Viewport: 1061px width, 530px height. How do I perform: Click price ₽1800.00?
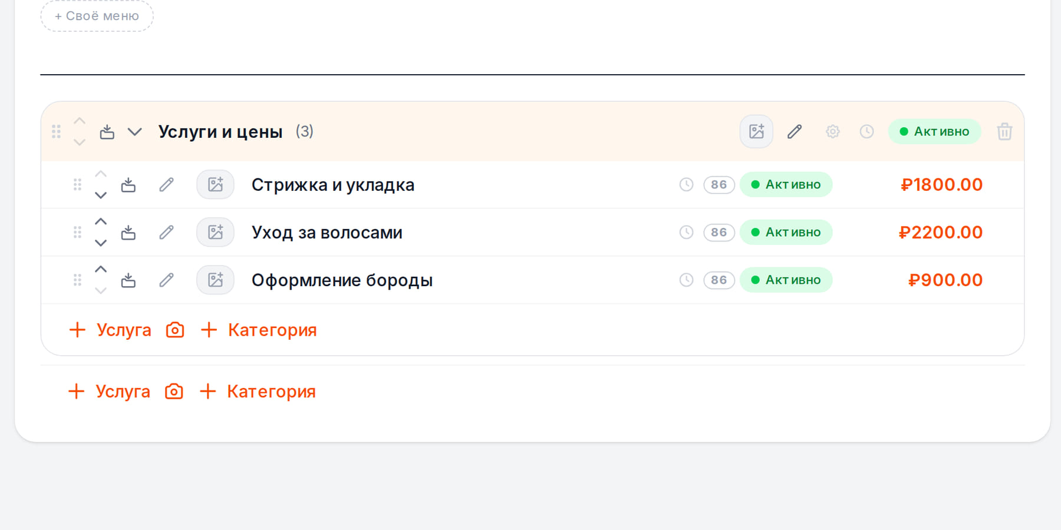click(x=942, y=184)
